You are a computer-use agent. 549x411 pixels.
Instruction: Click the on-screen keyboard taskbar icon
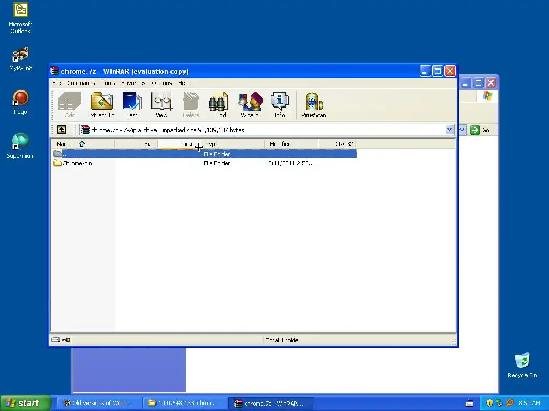(470, 404)
